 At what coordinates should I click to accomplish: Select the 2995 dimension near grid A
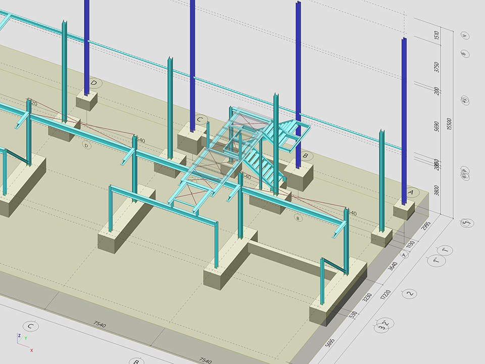pyautogui.click(x=425, y=226)
